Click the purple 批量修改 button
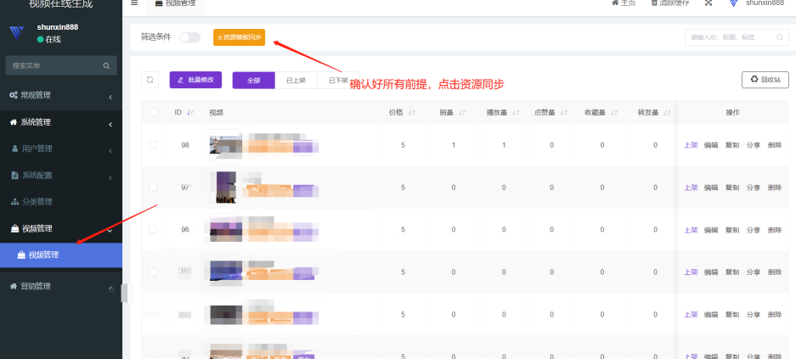The image size is (796, 359). pyautogui.click(x=195, y=80)
